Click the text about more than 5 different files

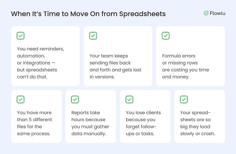coord(34,123)
